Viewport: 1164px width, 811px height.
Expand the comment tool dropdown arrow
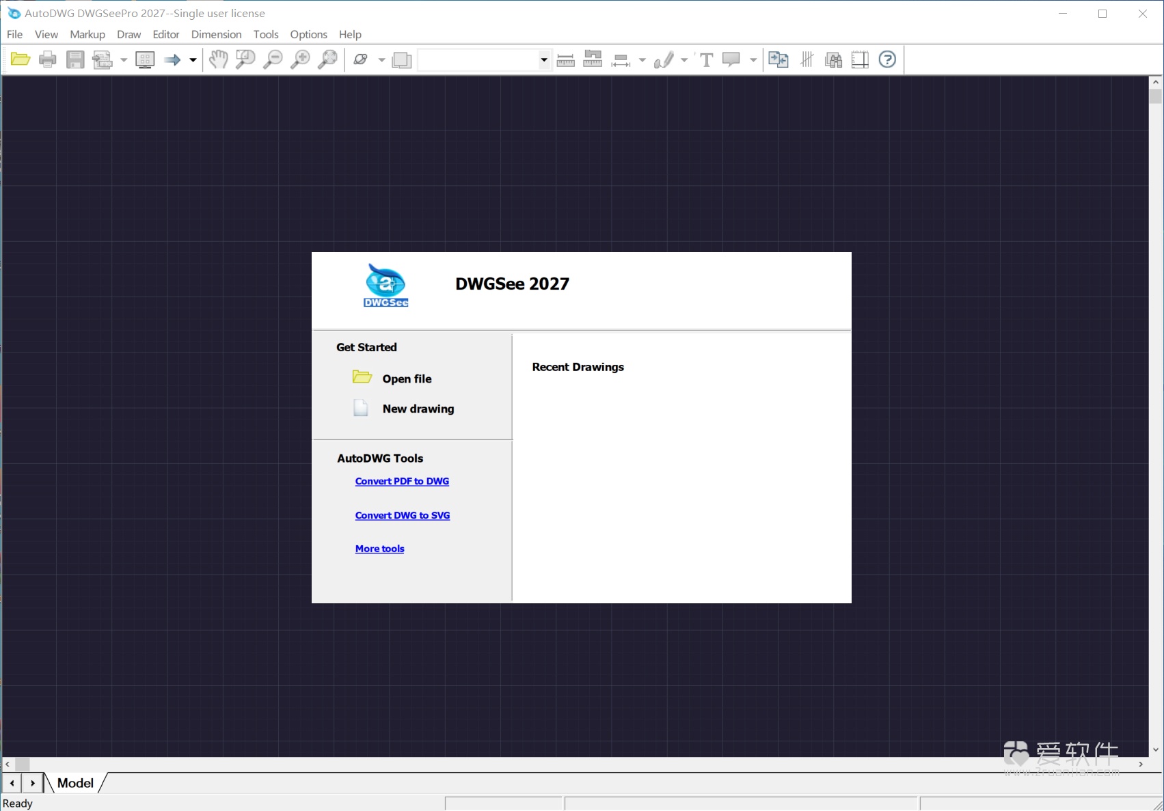click(x=754, y=59)
